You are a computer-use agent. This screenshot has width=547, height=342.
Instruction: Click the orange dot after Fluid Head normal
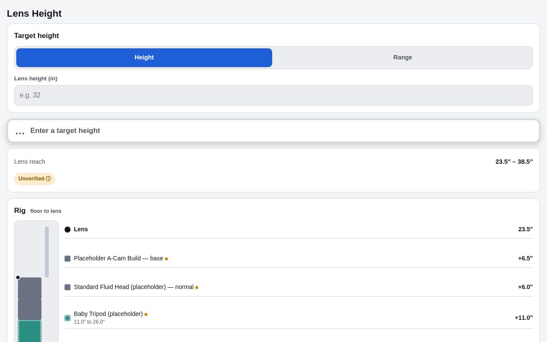[197, 287]
